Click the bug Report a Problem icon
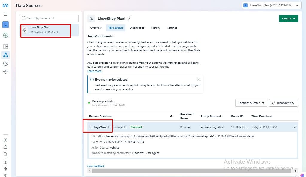The image size is (306, 177). pos(5,169)
